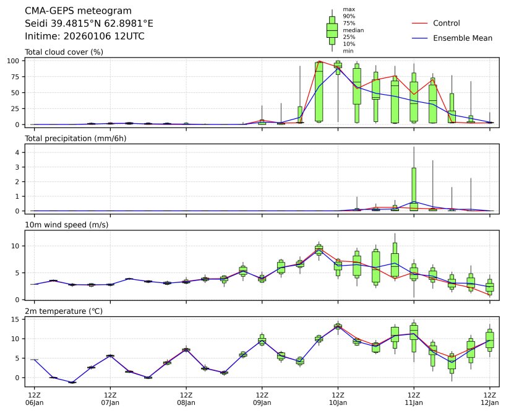Click the Total precipitation (mm/6h) heading
This screenshot has height=413, width=506.
click(x=77, y=138)
